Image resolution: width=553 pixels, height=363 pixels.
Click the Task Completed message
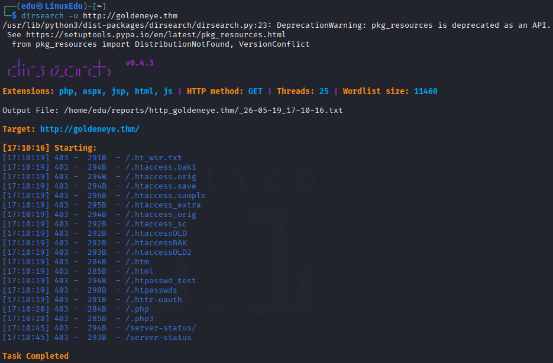[35, 356]
